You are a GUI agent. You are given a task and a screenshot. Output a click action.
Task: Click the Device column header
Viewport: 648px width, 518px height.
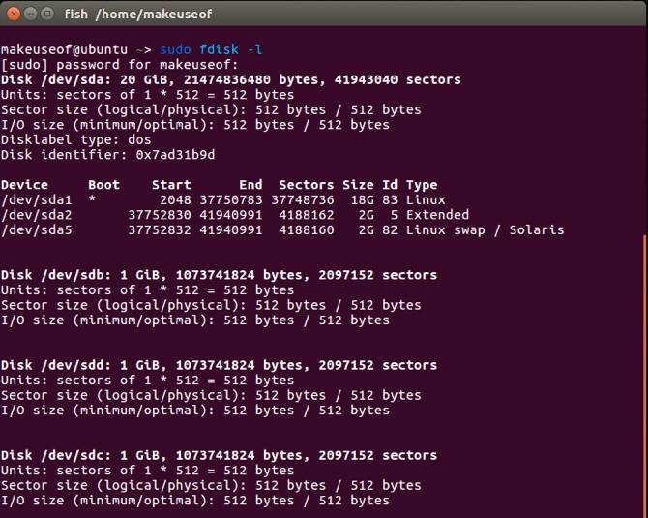[24, 185]
